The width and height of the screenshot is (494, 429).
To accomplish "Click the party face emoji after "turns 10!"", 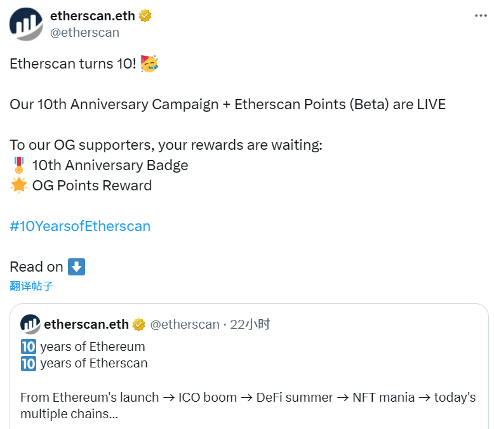I will coord(149,64).
